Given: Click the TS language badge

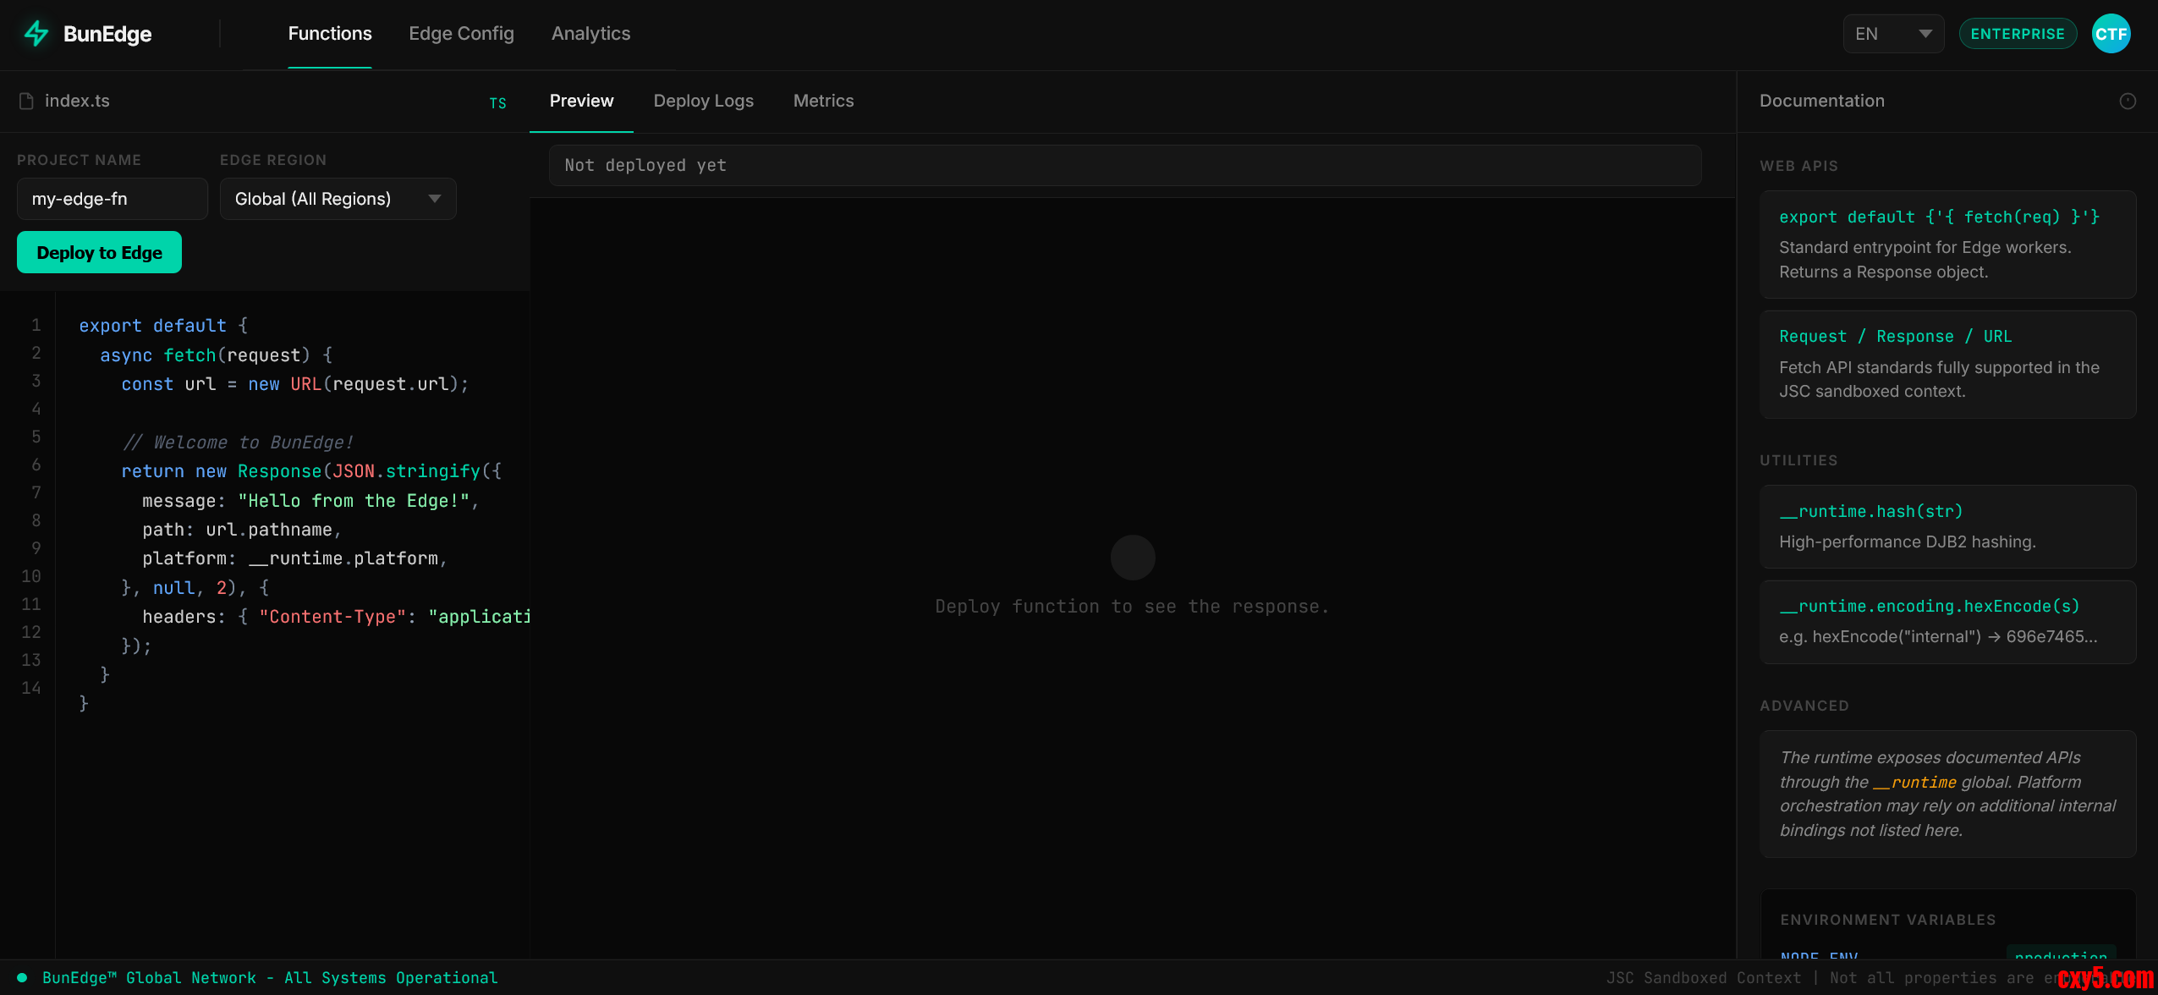Looking at the screenshot, I should pos(497,103).
